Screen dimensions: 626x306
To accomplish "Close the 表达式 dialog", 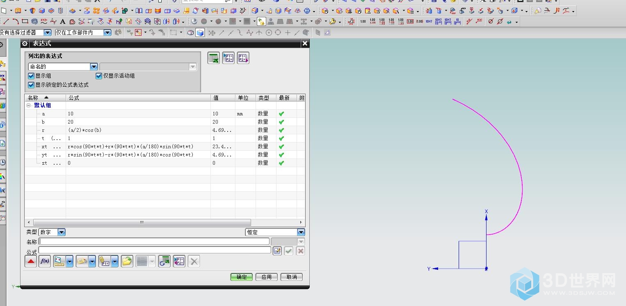I will 304,43.
